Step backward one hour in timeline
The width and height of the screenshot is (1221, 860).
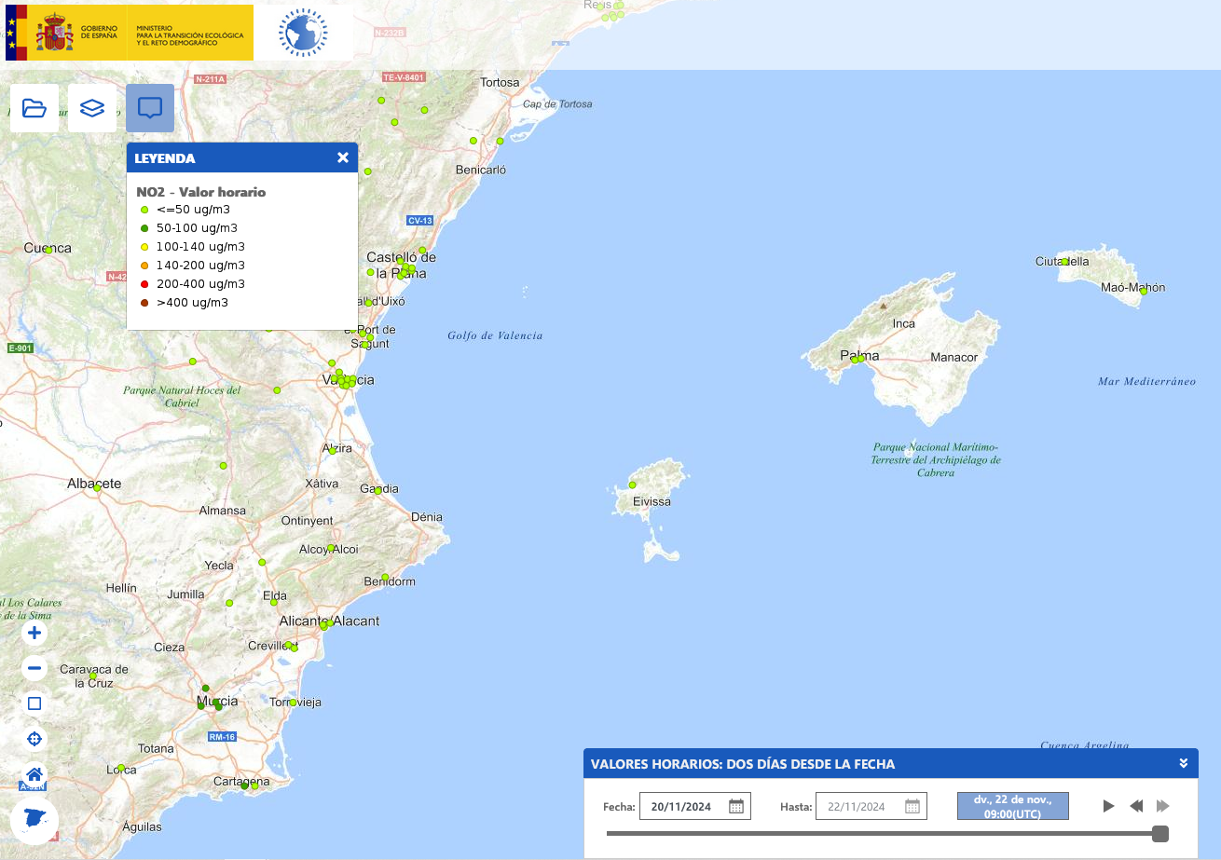tap(1135, 806)
